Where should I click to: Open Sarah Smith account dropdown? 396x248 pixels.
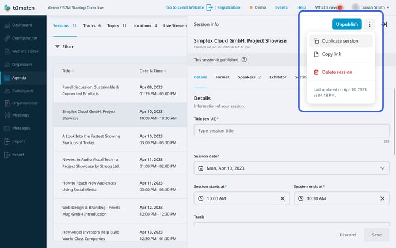pyautogui.click(x=370, y=7)
